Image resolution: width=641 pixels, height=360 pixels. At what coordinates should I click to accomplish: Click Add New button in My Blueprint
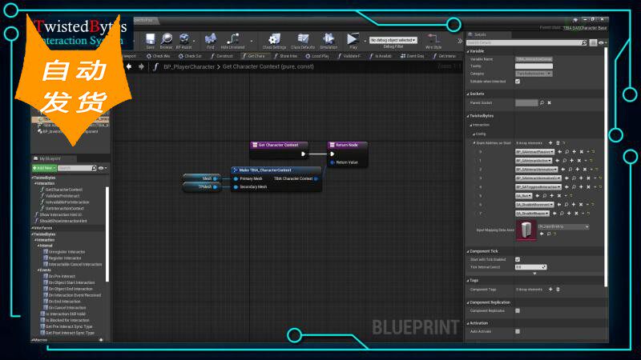point(44,168)
